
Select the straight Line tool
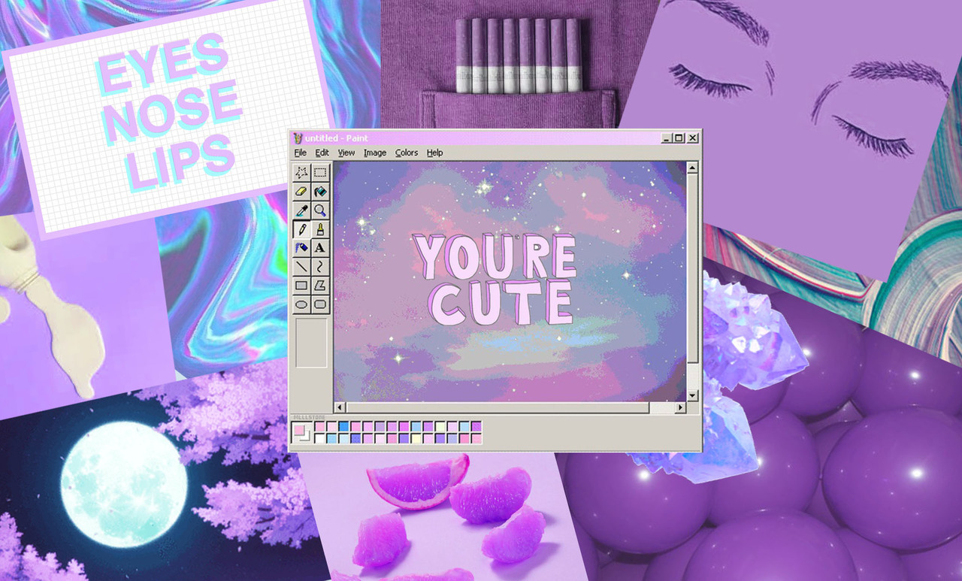point(301,266)
